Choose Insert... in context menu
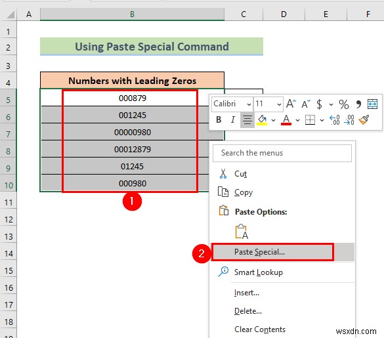 pyautogui.click(x=282, y=293)
